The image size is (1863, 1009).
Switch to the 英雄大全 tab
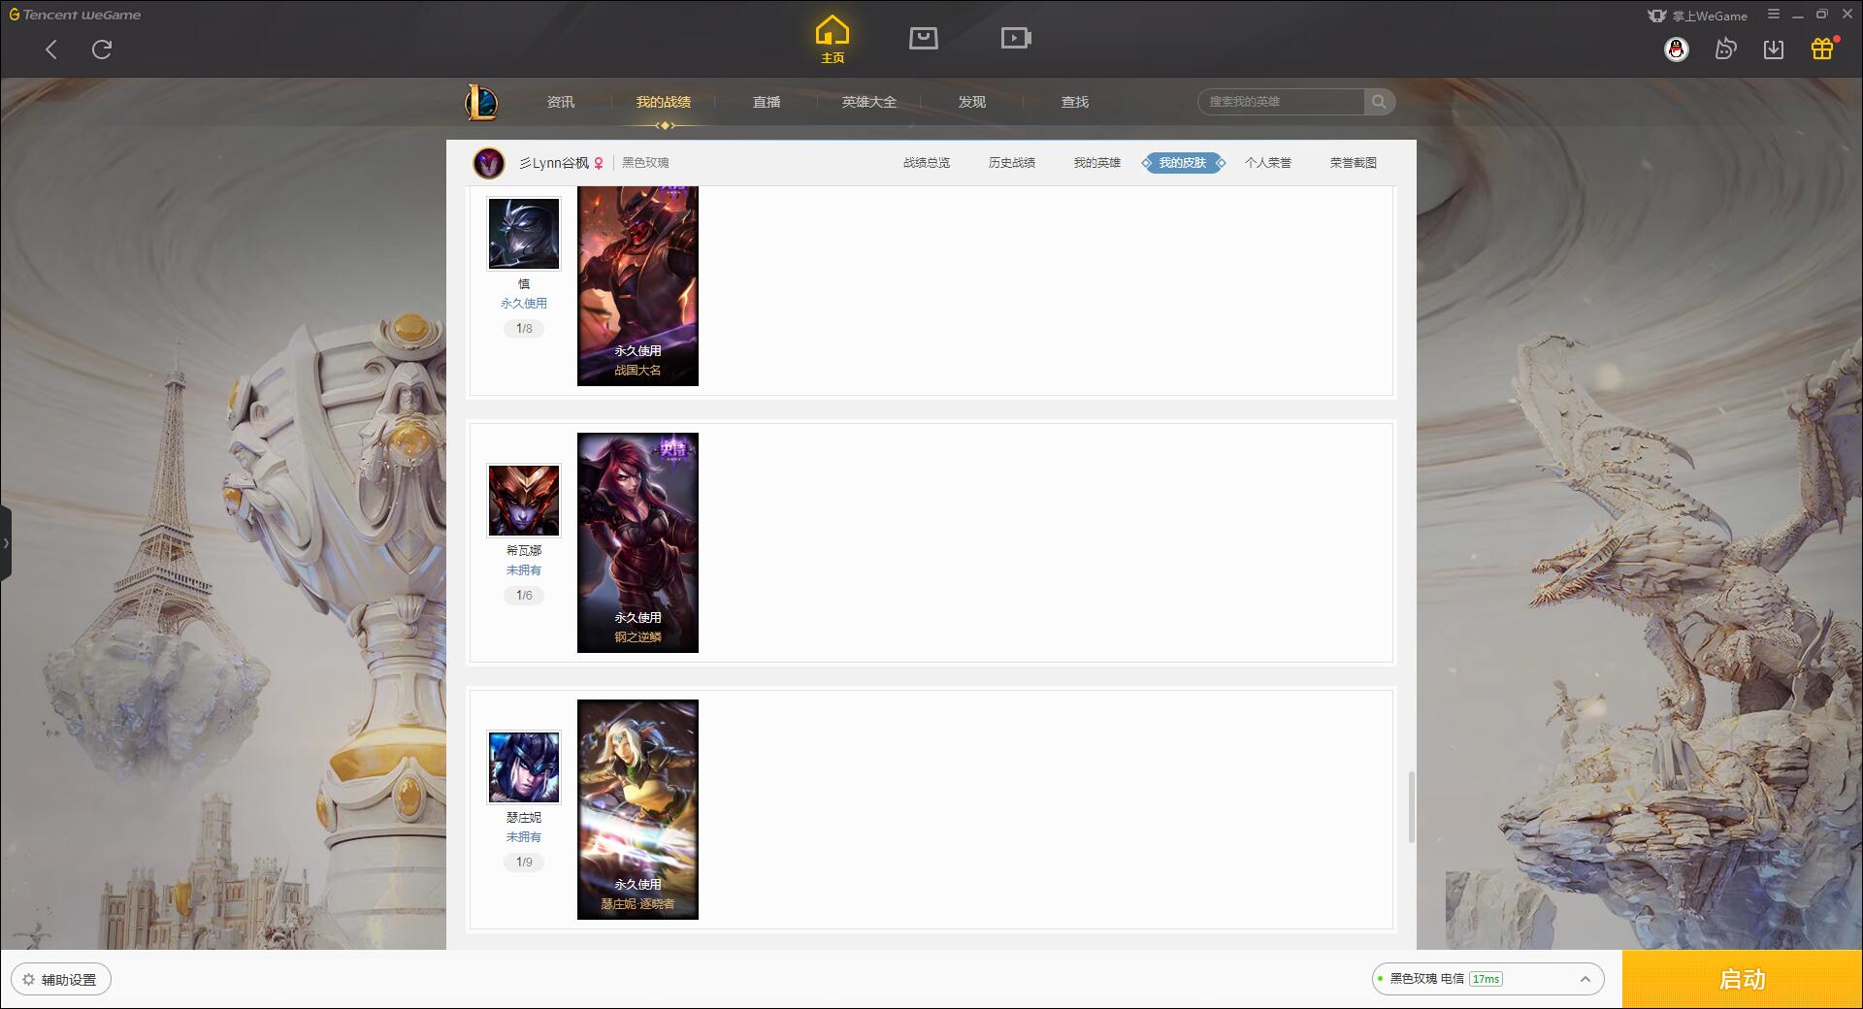[869, 102]
